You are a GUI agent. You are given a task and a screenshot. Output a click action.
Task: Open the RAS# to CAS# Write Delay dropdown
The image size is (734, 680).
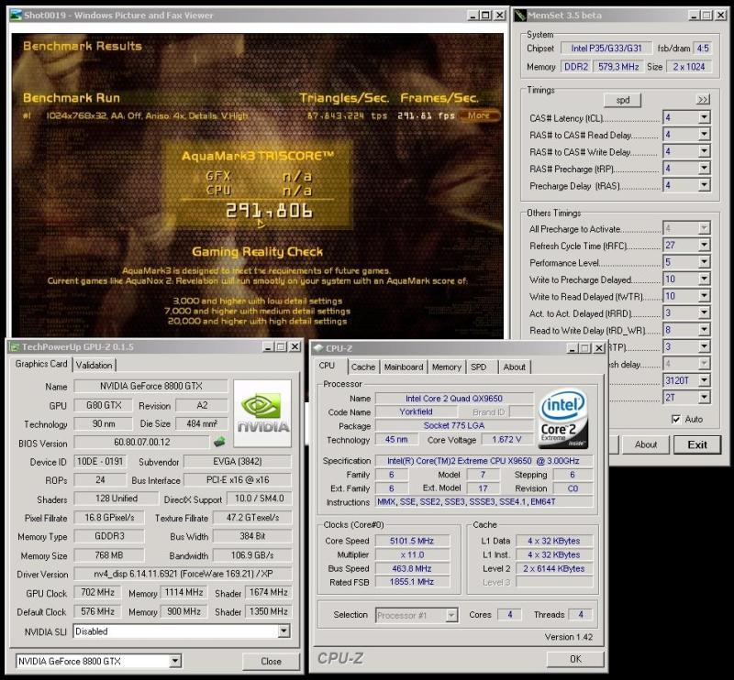point(704,151)
